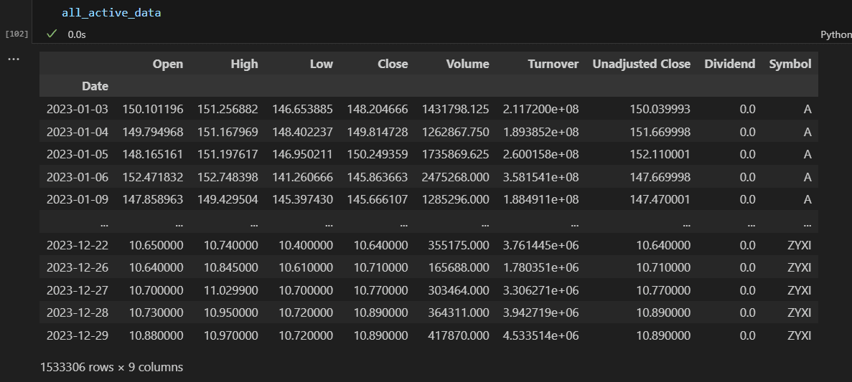The image size is (852, 382).
Task: Select the High column header
Action: coord(244,64)
